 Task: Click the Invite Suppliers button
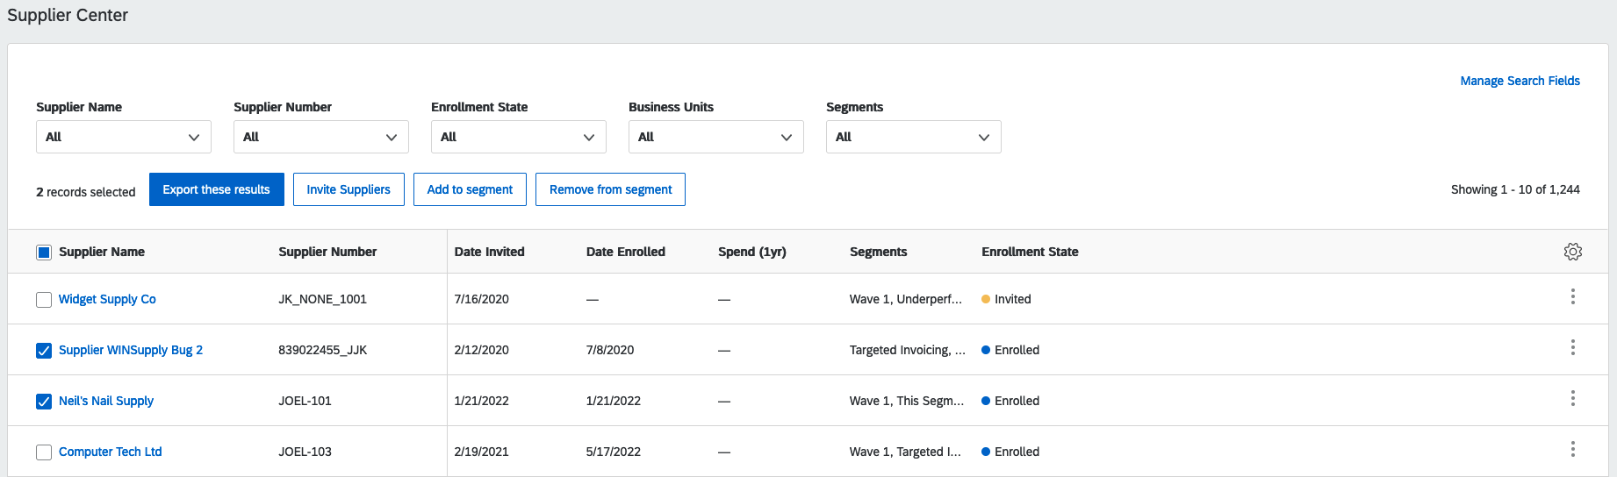click(349, 189)
